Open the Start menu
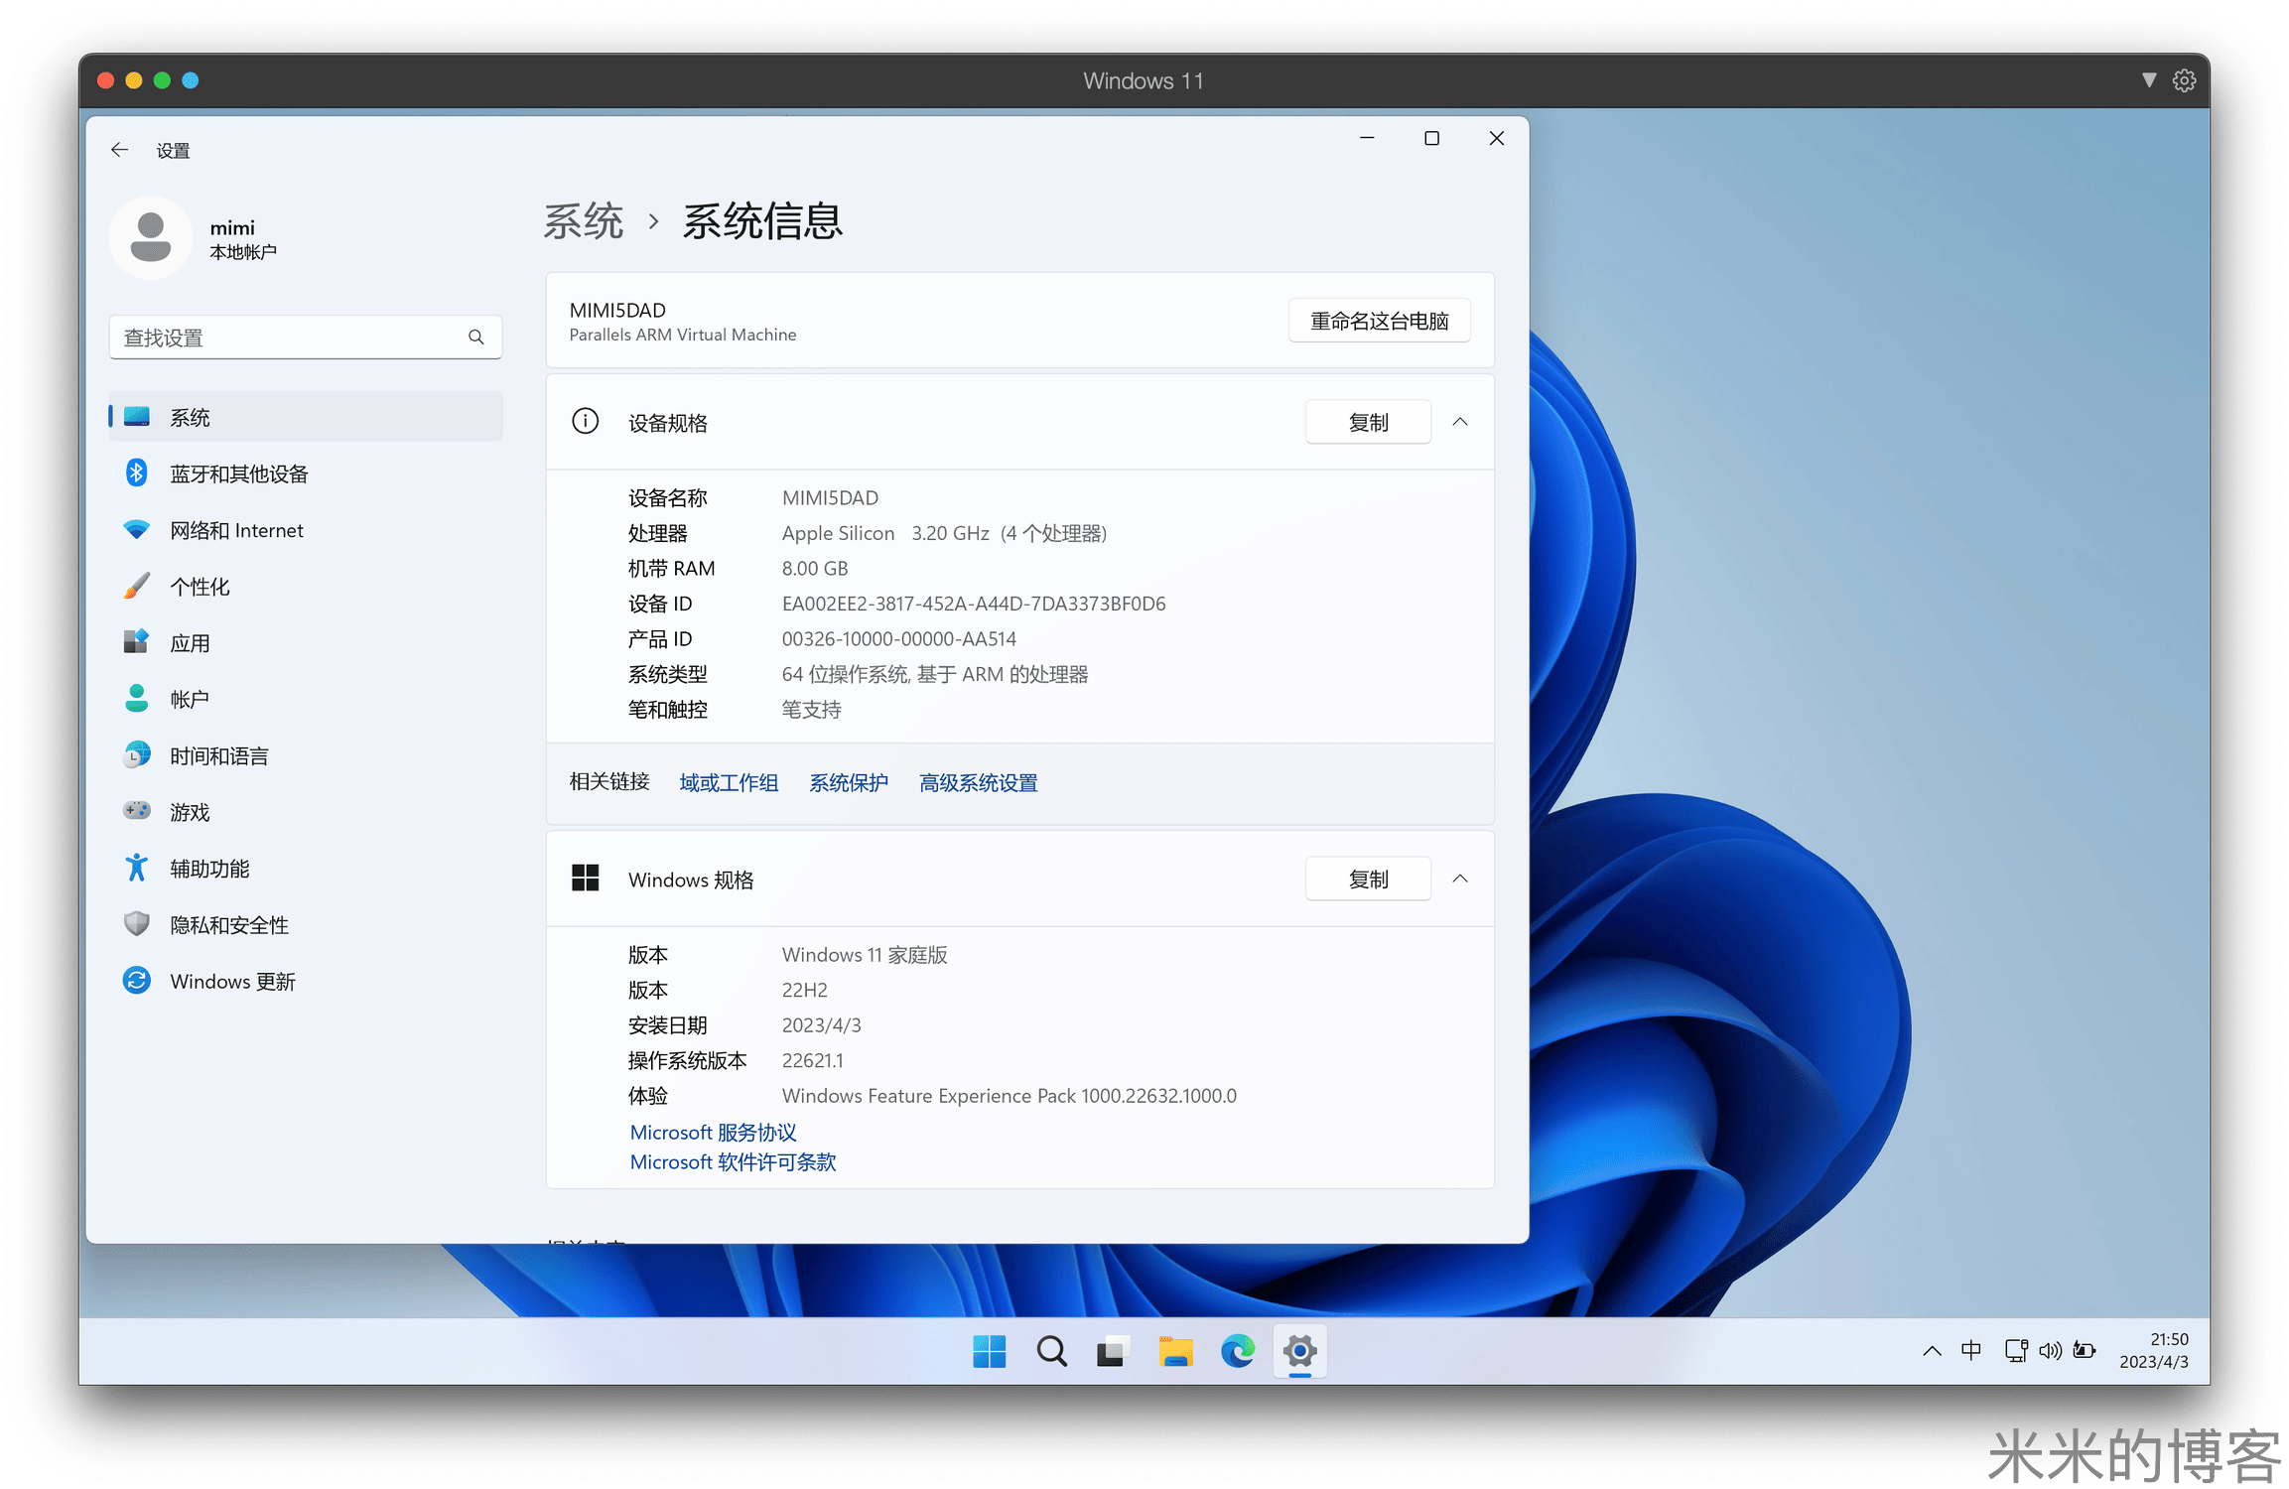Viewport: 2289px width, 1489px height. (989, 1351)
